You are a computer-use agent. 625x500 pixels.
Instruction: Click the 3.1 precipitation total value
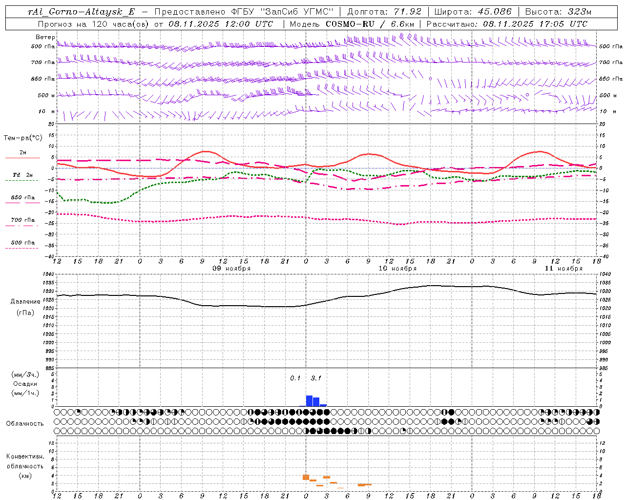click(x=316, y=378)
